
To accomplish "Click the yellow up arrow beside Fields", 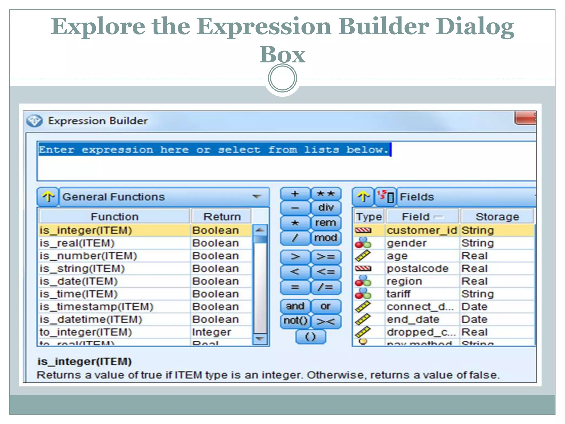I will point(363,197).
